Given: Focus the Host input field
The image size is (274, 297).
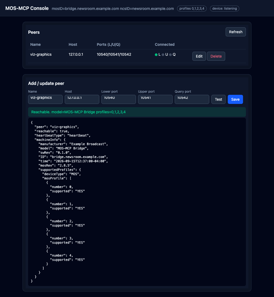Looking at the screenshot, I should pos(82,99).
